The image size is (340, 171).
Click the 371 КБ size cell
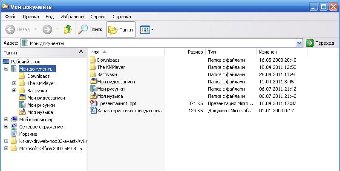pos(196,103)
